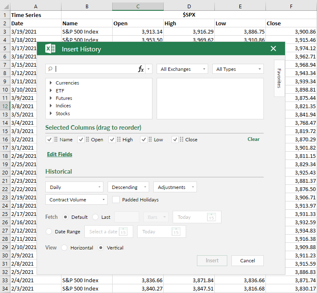Click the Edit Fields link
The height and width of the screenshot is (293, 317).
click(x=60, y=154)
